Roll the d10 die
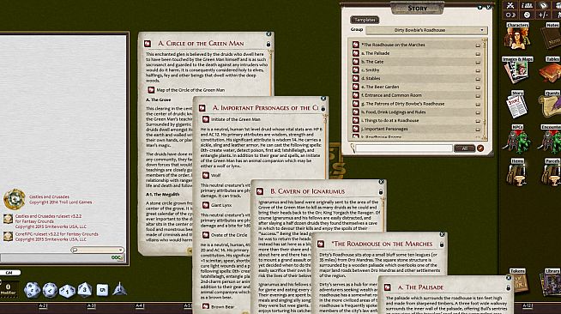This screenshot has width=561, height=314. pyautogui.click(x=67, y=291)
